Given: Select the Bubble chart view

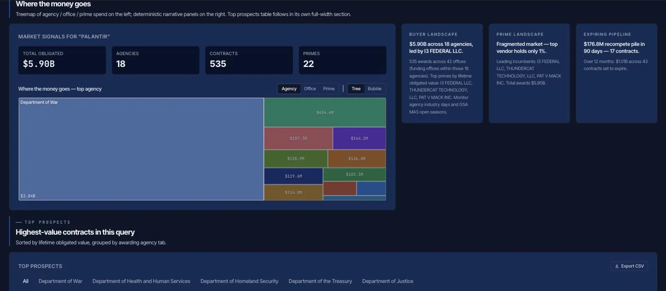Looking at the screenshot, I should 375,89.
